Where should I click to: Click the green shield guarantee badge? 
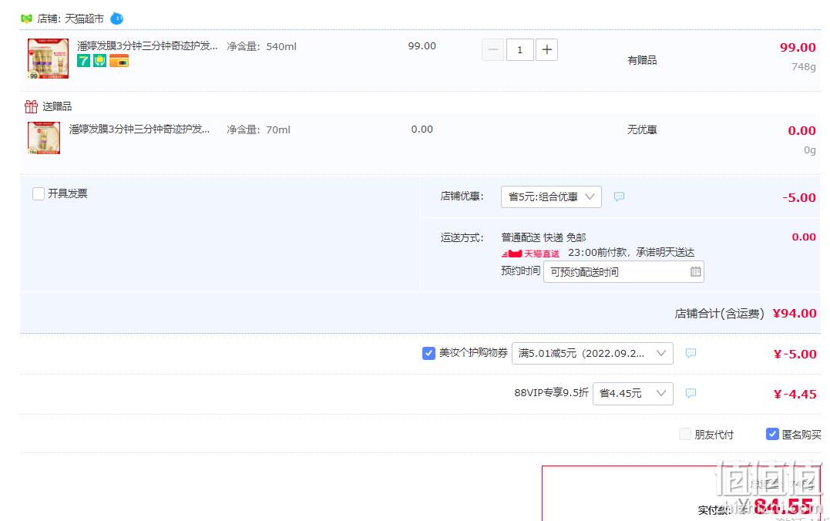pyautogui.click(x=99, y=61)
